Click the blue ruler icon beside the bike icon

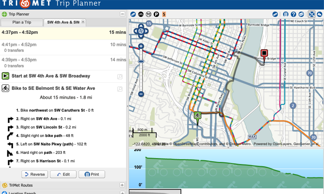click(133, 14)
